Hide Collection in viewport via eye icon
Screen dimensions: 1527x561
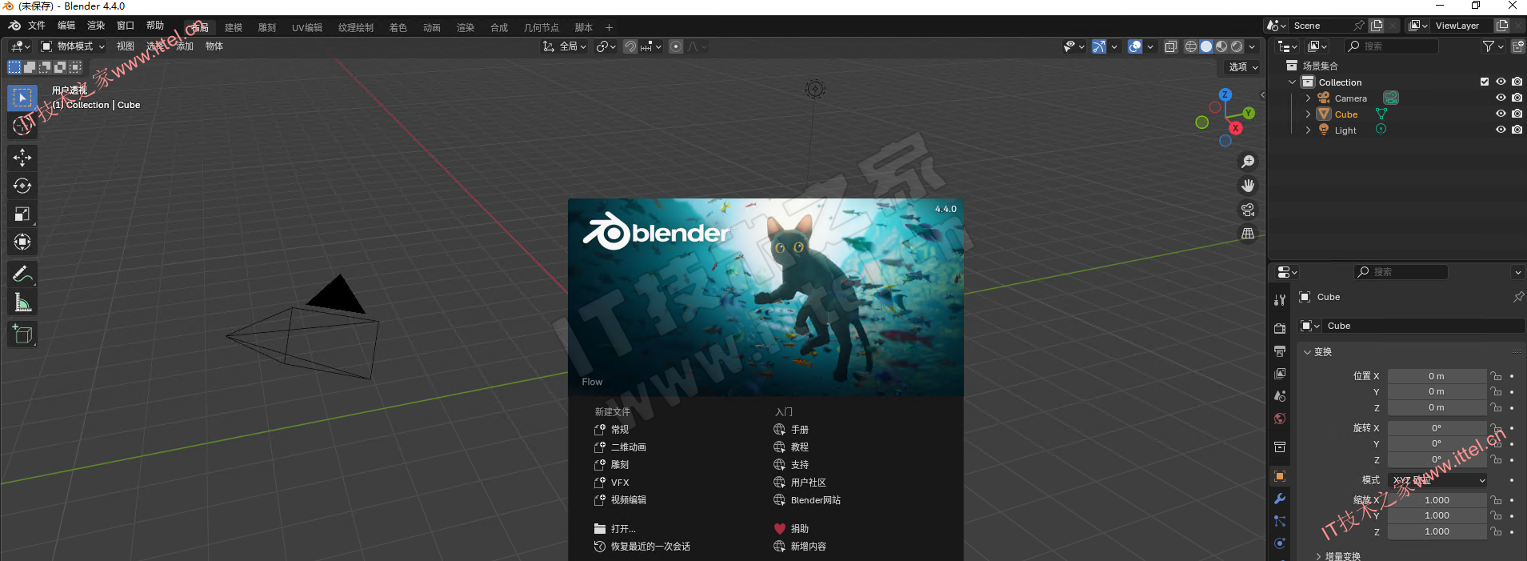[x=1501, y=82]
